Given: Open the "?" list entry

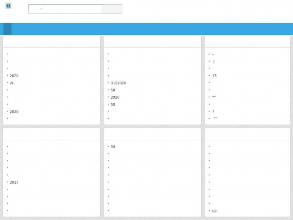Looking at the screenshot, I should pos(213,111).
